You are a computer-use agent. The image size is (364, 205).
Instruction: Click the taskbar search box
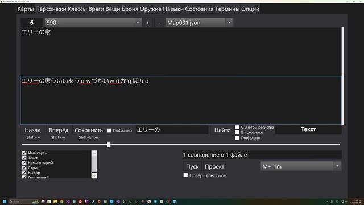pos(24,202)
